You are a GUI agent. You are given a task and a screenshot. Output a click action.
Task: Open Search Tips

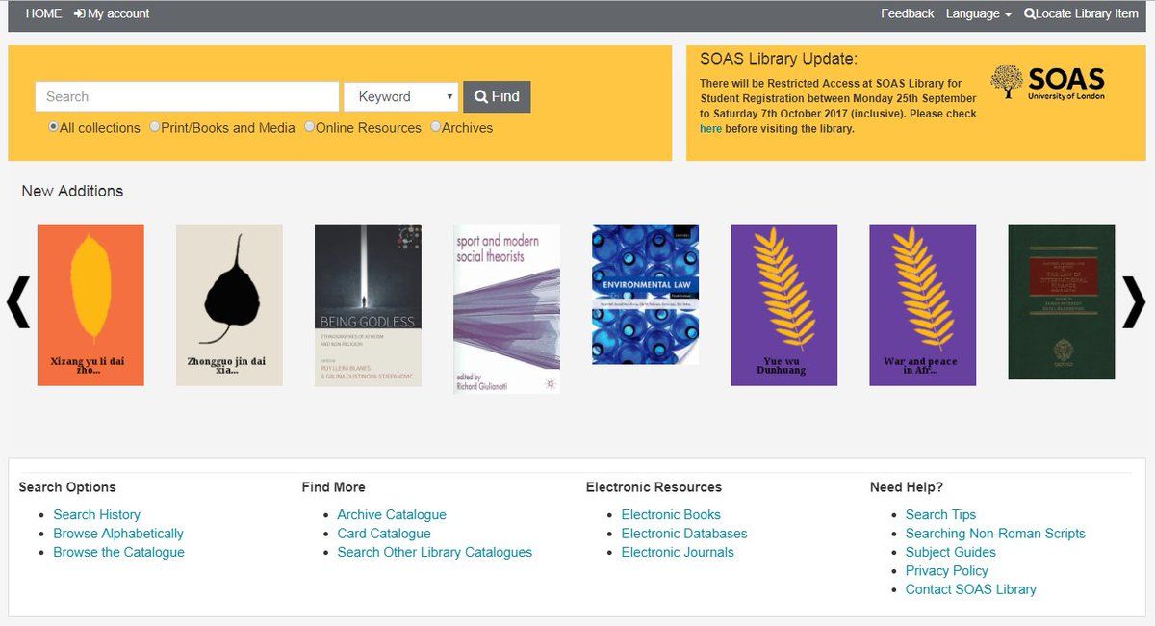coord(940,514)
